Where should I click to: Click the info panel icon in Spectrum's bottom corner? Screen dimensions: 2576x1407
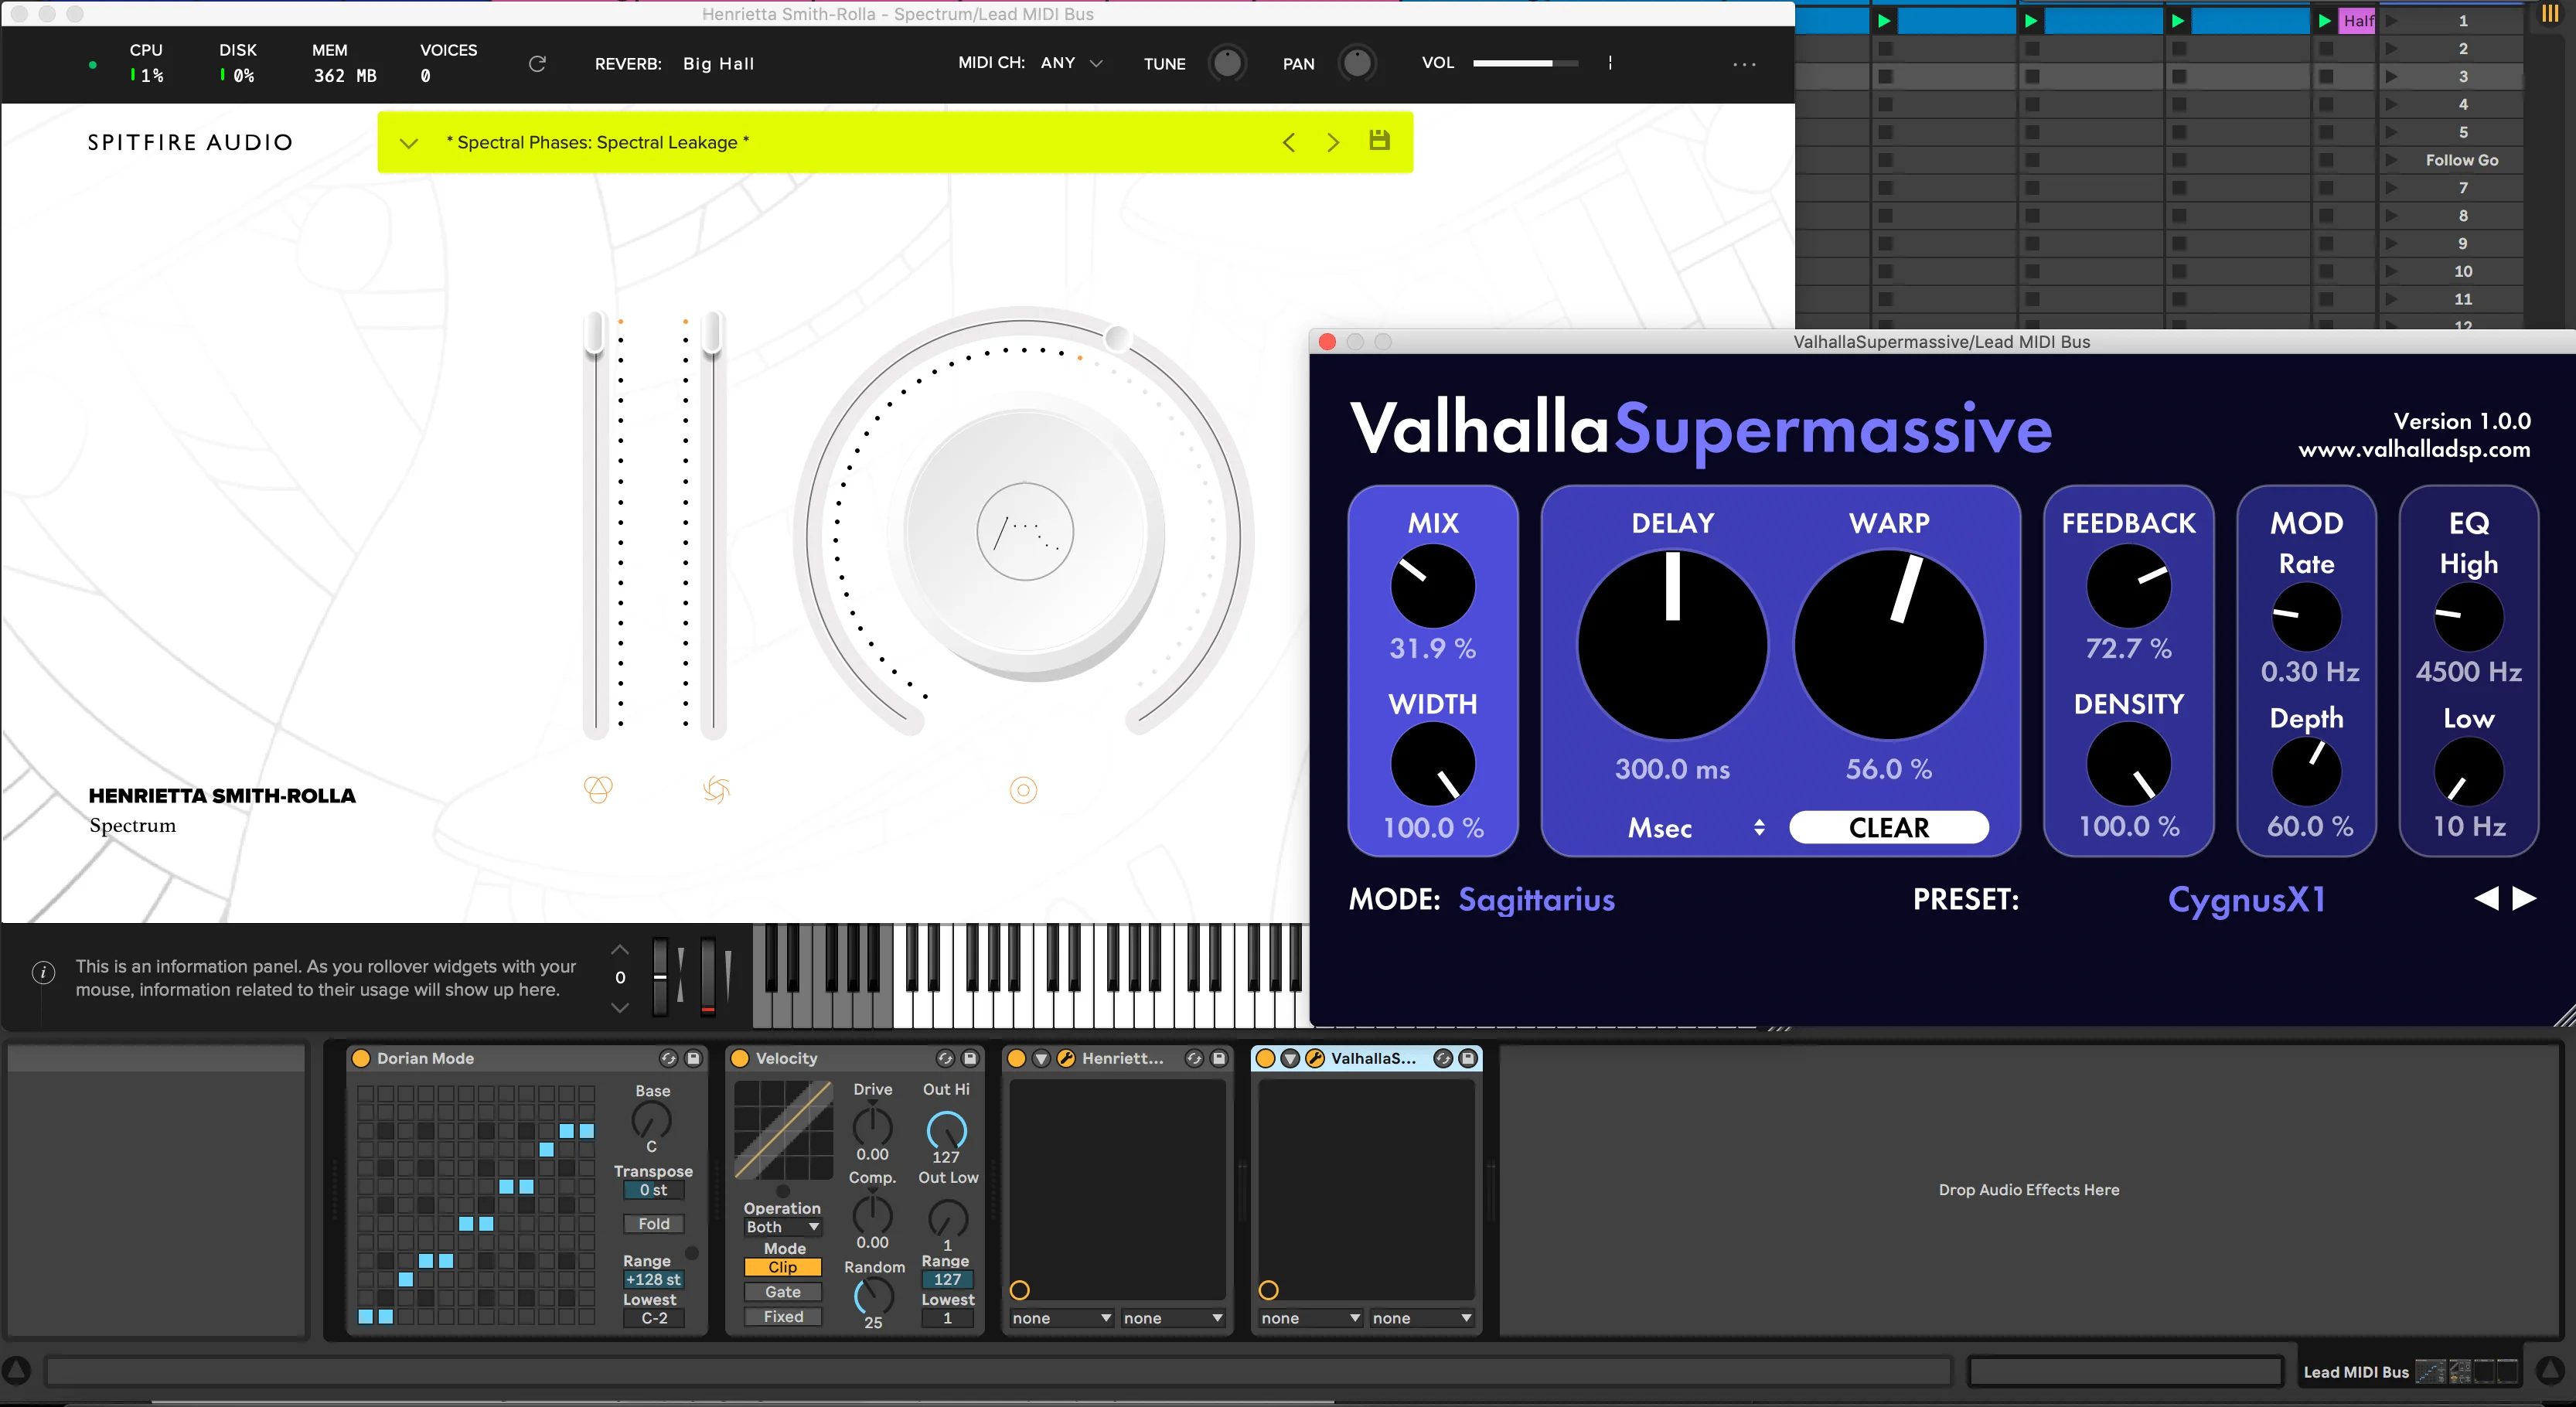(42, 971)
